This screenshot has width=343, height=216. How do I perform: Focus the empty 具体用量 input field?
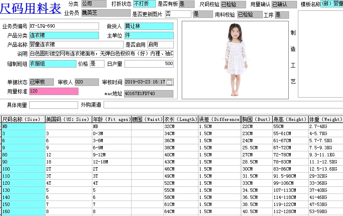53,105
